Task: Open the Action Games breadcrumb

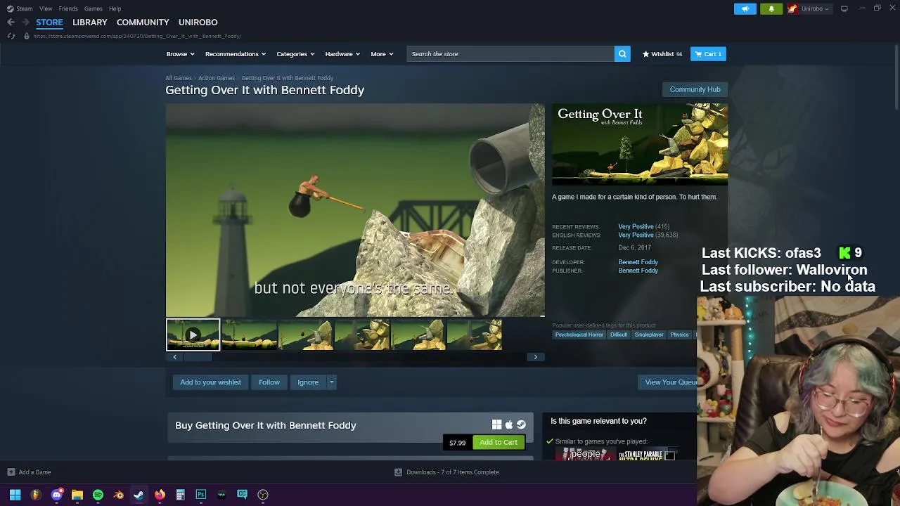Action: tap(217, 78)
